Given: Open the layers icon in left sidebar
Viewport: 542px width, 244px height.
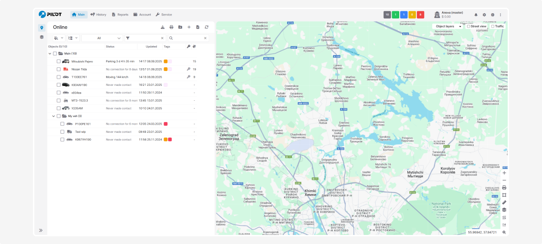Looking at the screenshot, I should pos(42,37).
